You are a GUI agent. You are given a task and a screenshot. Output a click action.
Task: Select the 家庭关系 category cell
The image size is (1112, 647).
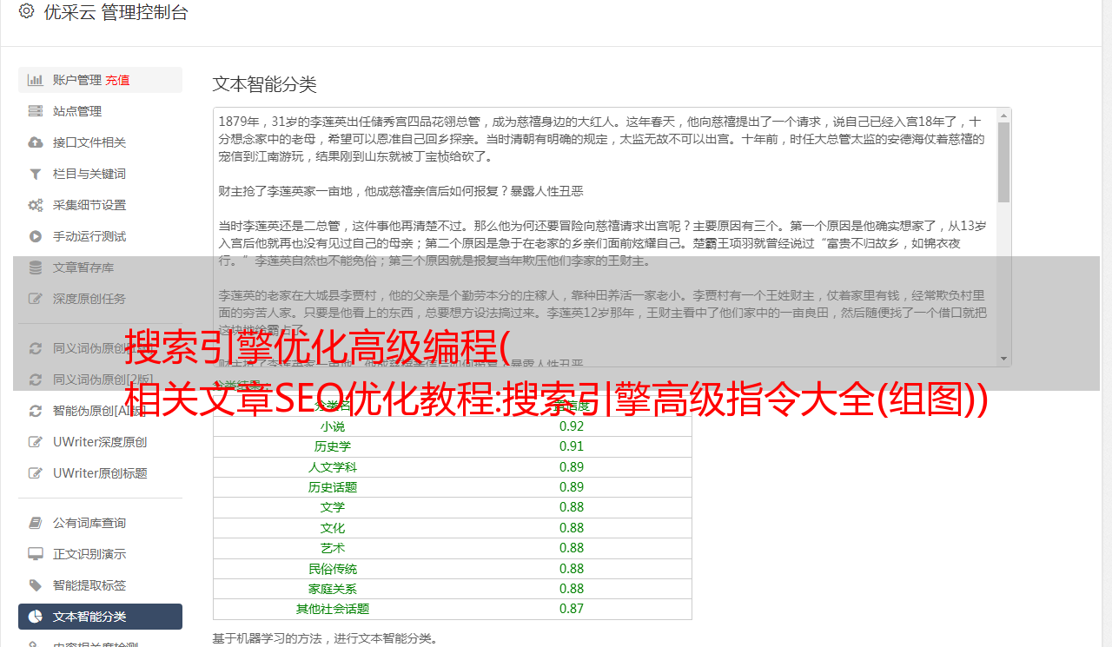333,589
